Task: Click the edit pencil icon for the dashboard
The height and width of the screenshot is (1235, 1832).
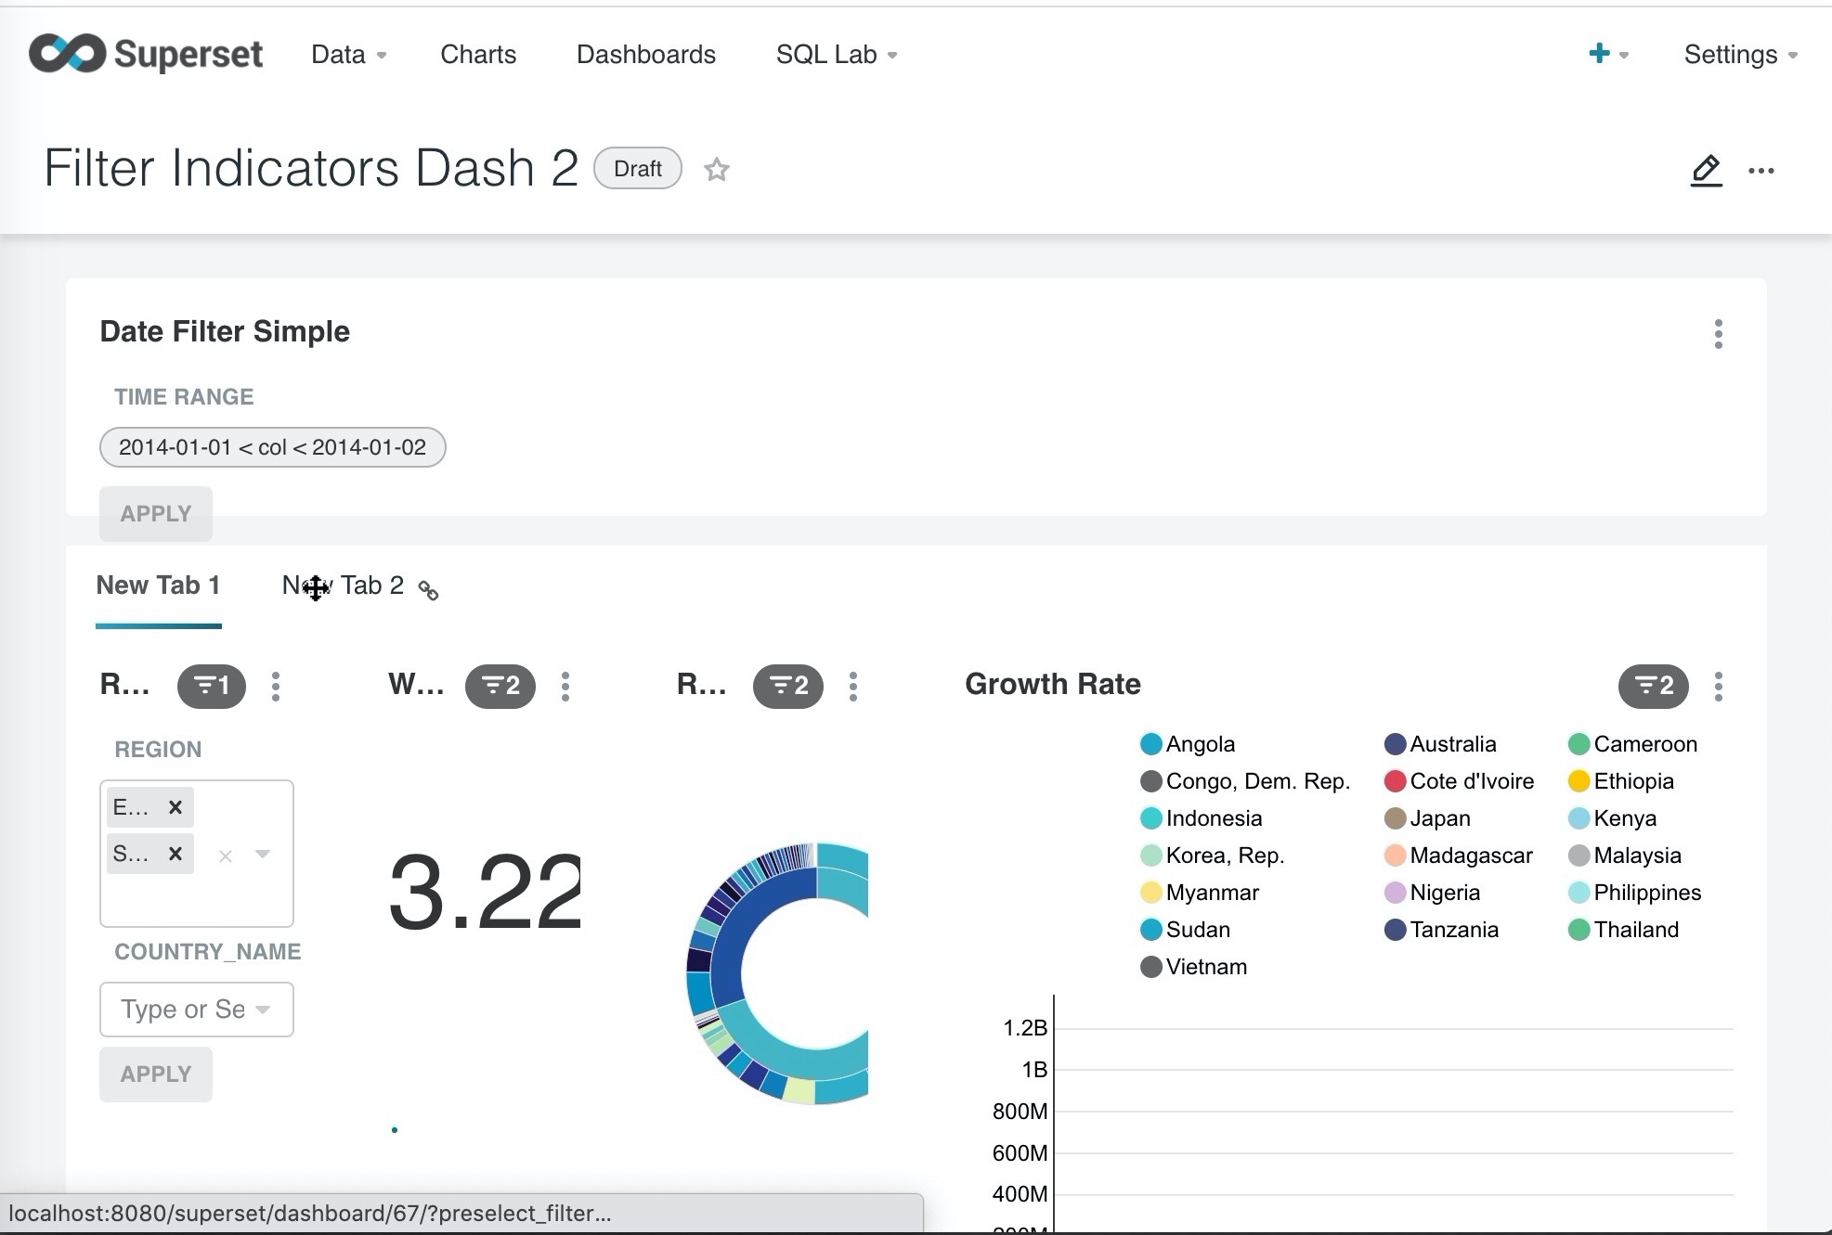Action: click(x=1705, y=170)
